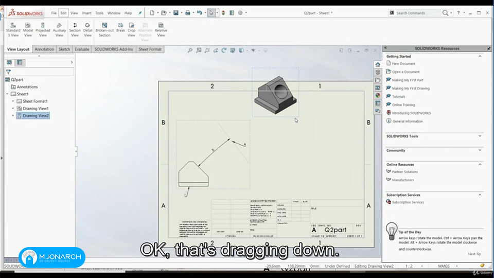This screenshot has height=278, width=494.
Task: Click the Partner Solutions link
Action: click(x=405, y=172)
